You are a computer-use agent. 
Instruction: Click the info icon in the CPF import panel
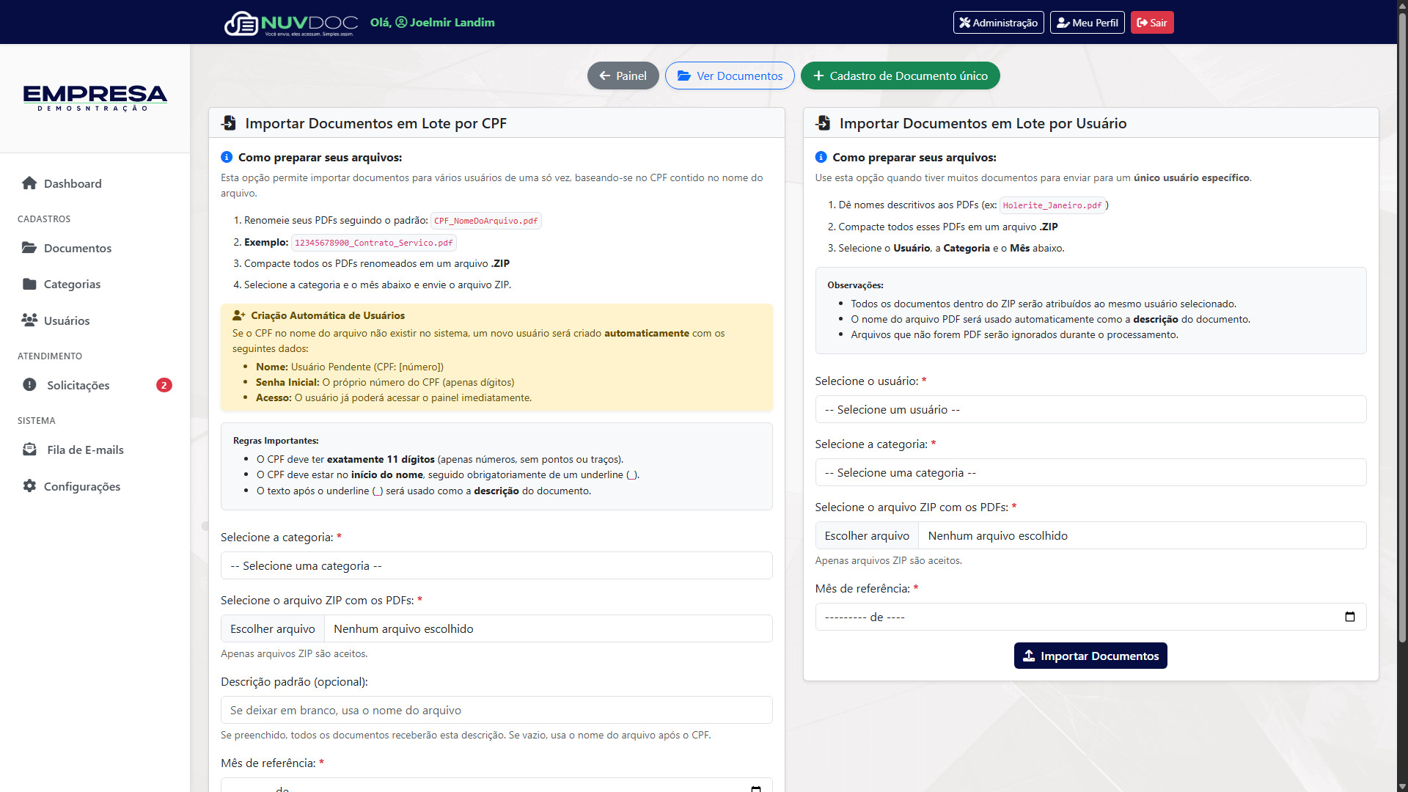(x=227, y=157)
